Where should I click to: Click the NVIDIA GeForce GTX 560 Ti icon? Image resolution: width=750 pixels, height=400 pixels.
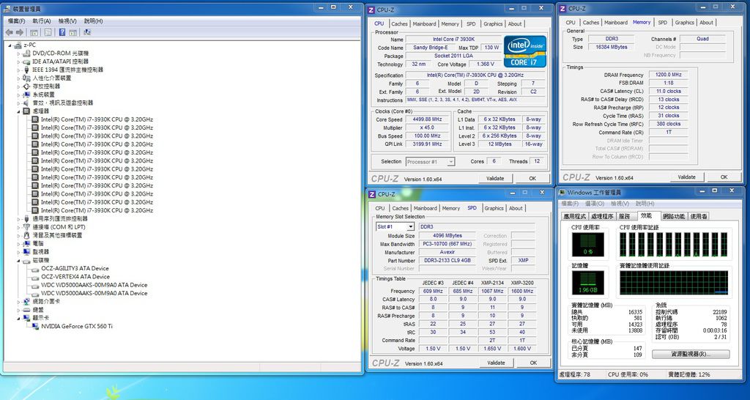click(x=35, y=326)
